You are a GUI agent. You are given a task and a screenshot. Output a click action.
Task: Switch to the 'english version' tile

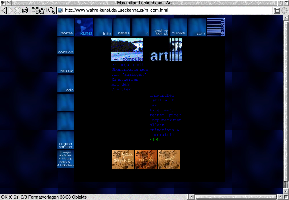point(65,140)
